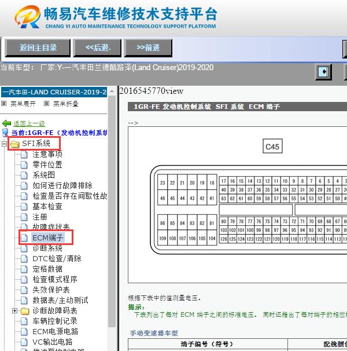347x351 pixels.
Task: Open the 注册 page
Action: click(x=40, y=217)
